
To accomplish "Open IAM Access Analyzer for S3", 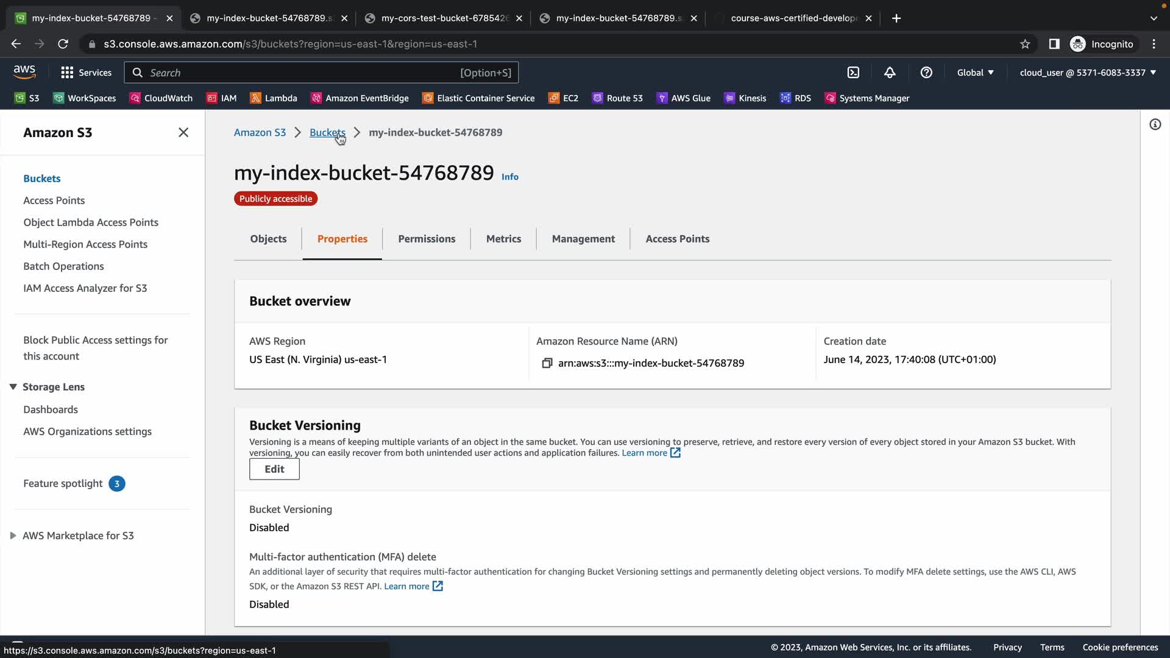I will pos(85,288).
